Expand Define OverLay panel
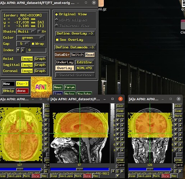185x179 pixels. tap(75, 33)
